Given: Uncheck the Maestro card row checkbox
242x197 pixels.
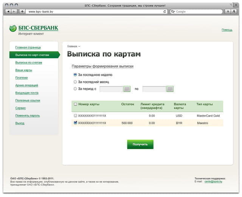Looking at the screenshot, I should [76, 123].
